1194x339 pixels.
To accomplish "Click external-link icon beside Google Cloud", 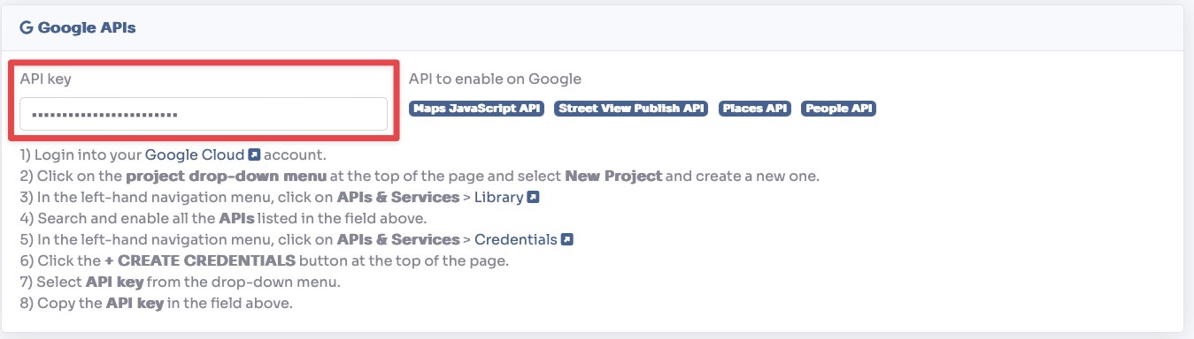I will tap(254, 155).
